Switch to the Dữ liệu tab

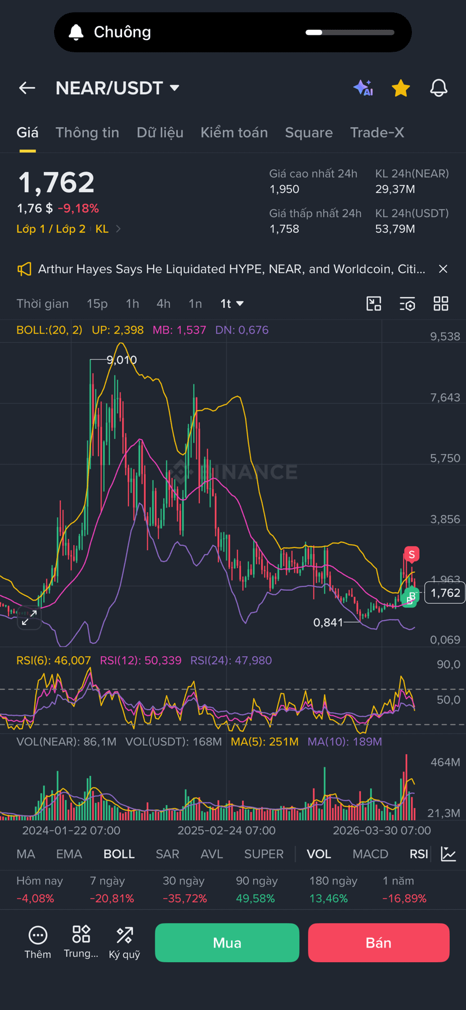[x=160, y=132]
